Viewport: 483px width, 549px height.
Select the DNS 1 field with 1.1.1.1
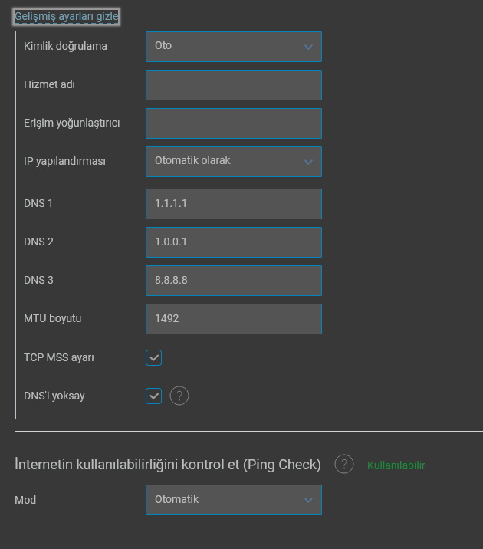pos(234,204)
